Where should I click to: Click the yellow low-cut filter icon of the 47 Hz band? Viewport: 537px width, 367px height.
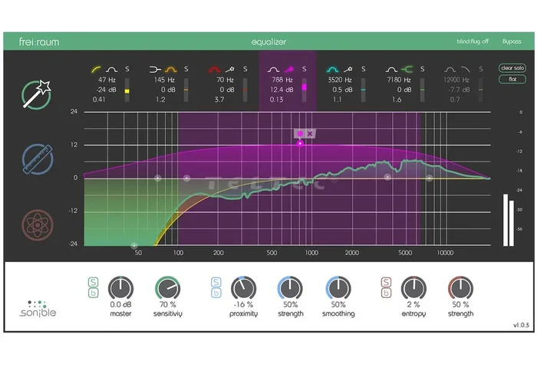point(96,70)
